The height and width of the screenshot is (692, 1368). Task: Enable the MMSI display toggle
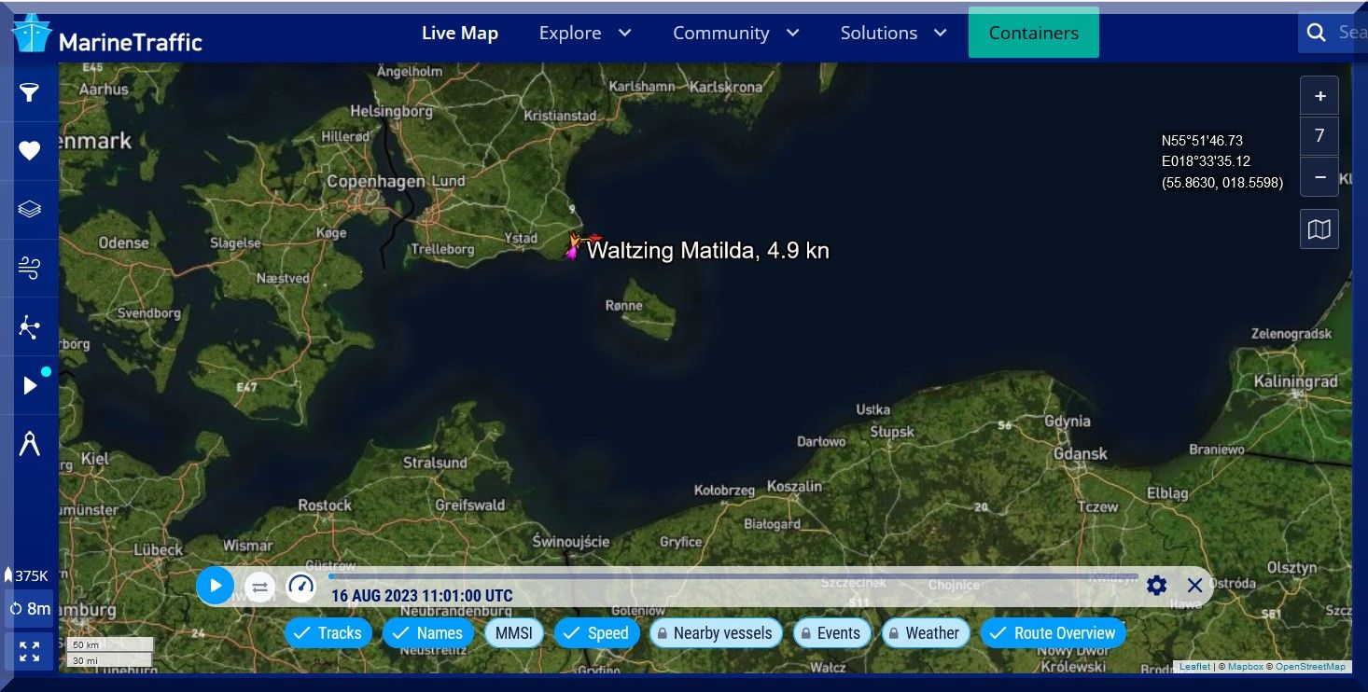[514, 633]
